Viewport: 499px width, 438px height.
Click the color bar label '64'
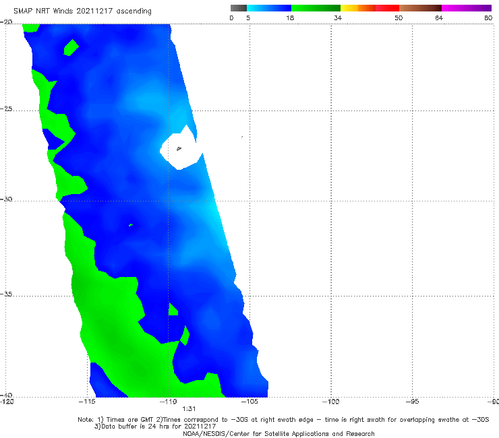[x=439, y=18]
